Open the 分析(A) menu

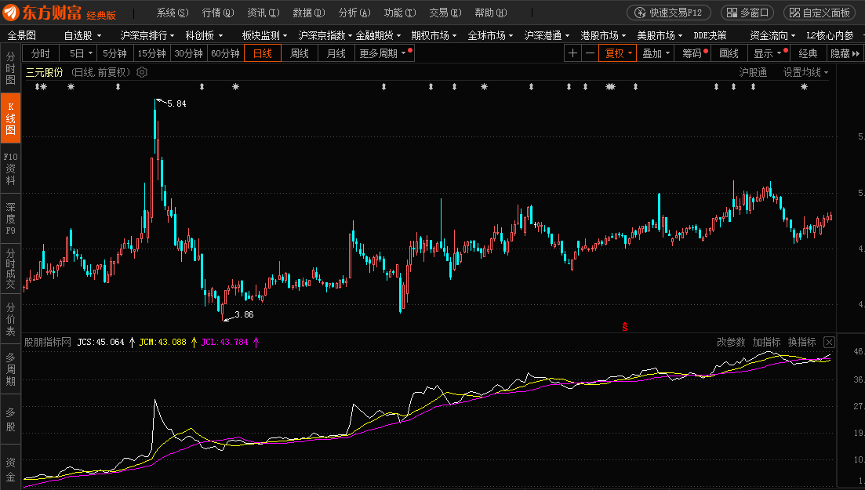[x=355, y=13]
